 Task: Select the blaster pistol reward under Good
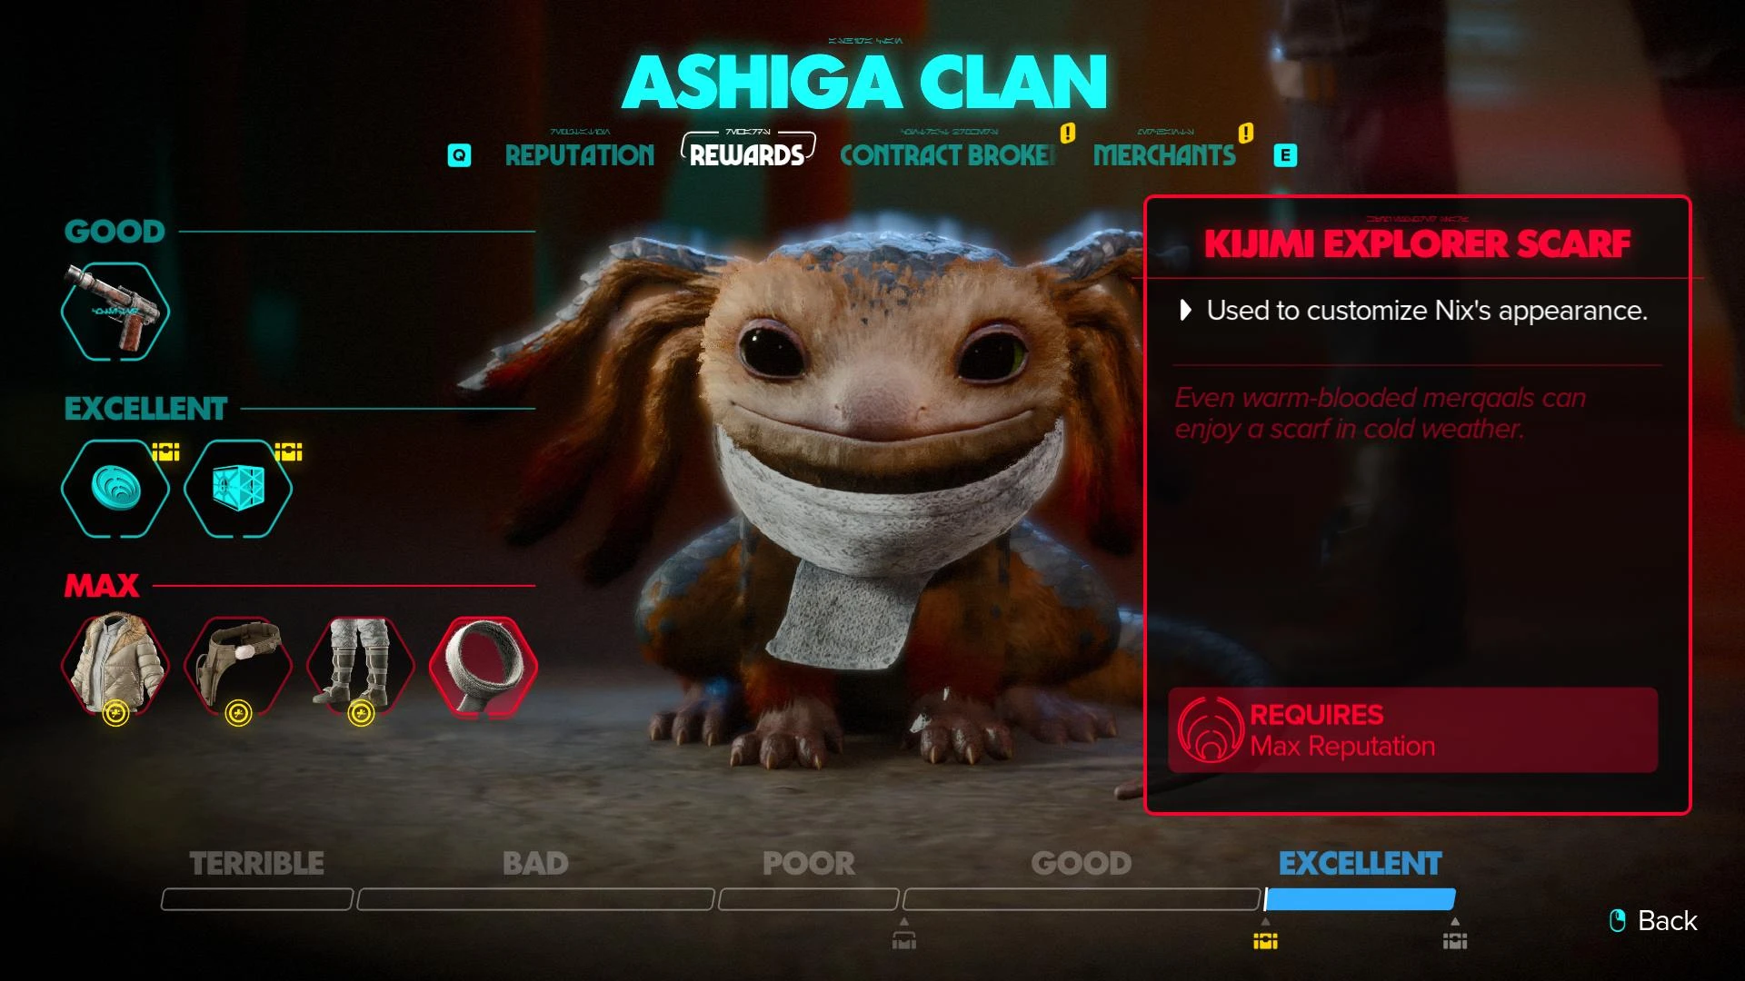(x=115, y=312)
